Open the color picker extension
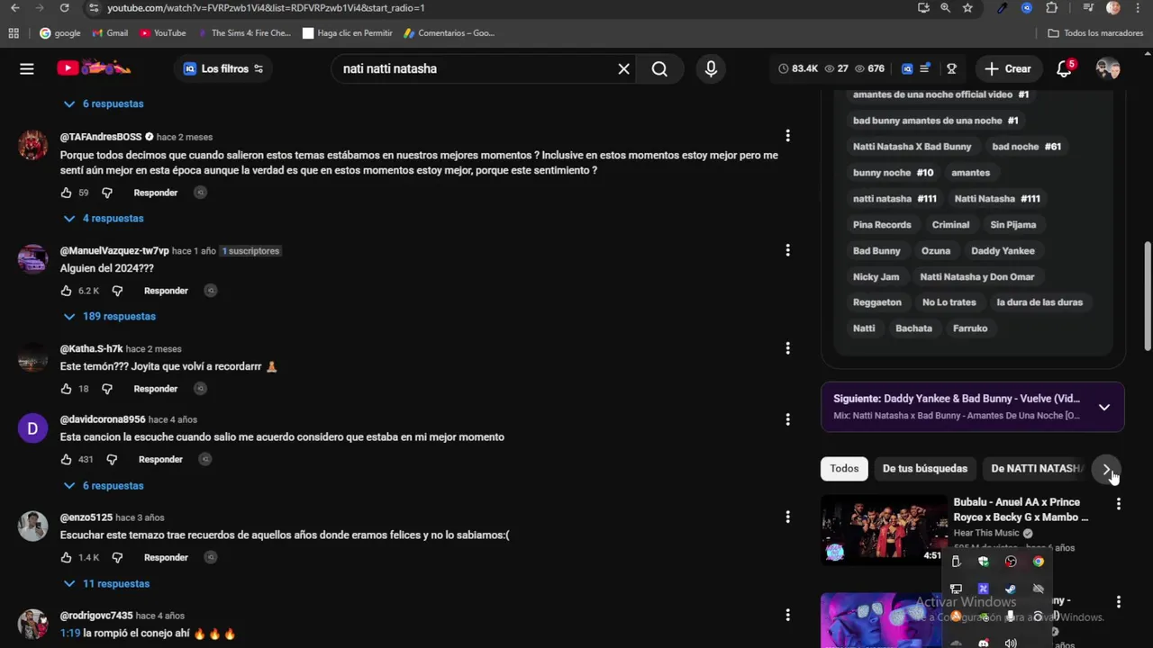1153x648 pixels. (1003, 8)
